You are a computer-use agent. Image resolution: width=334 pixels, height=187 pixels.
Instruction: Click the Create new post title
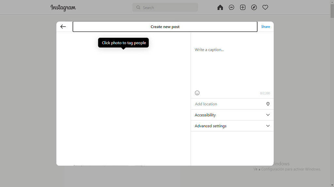(165, 27)
